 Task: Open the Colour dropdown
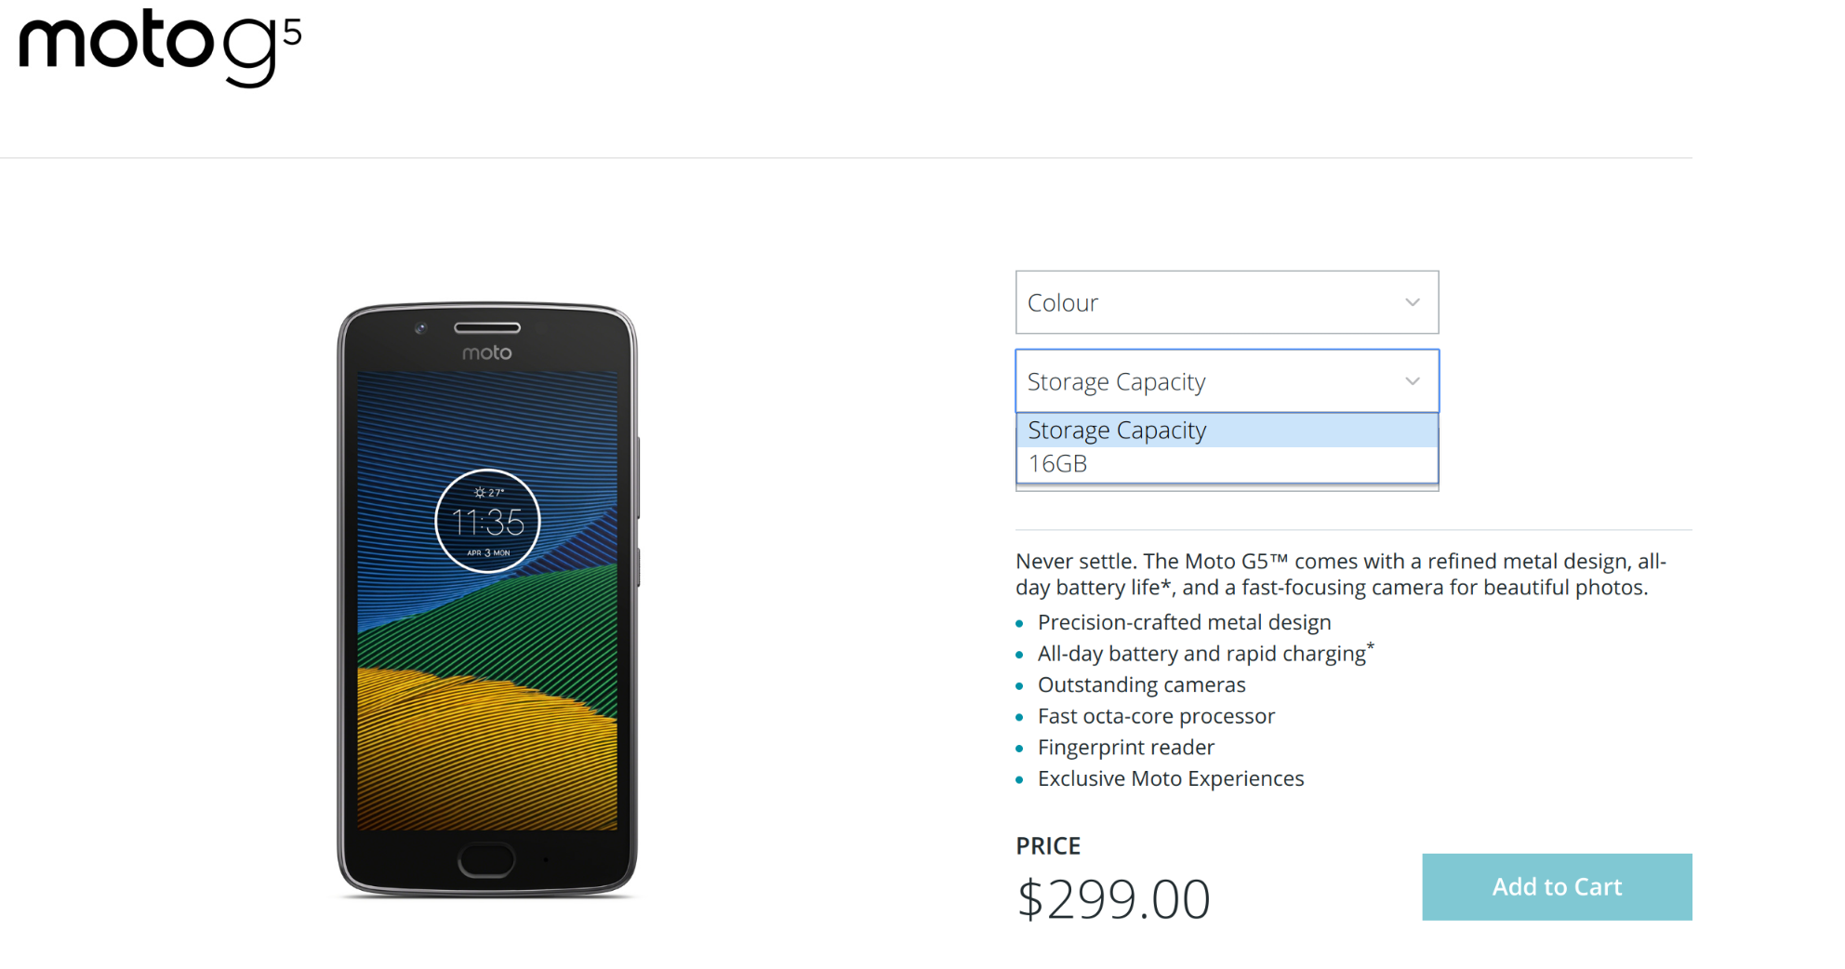(x=1227, y=302)
